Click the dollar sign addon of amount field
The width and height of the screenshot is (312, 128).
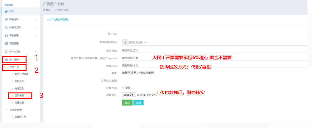(x=125, y=42)
